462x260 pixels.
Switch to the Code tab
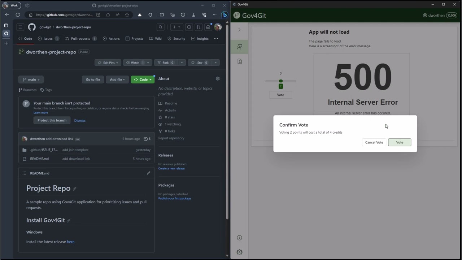(25, 39)
